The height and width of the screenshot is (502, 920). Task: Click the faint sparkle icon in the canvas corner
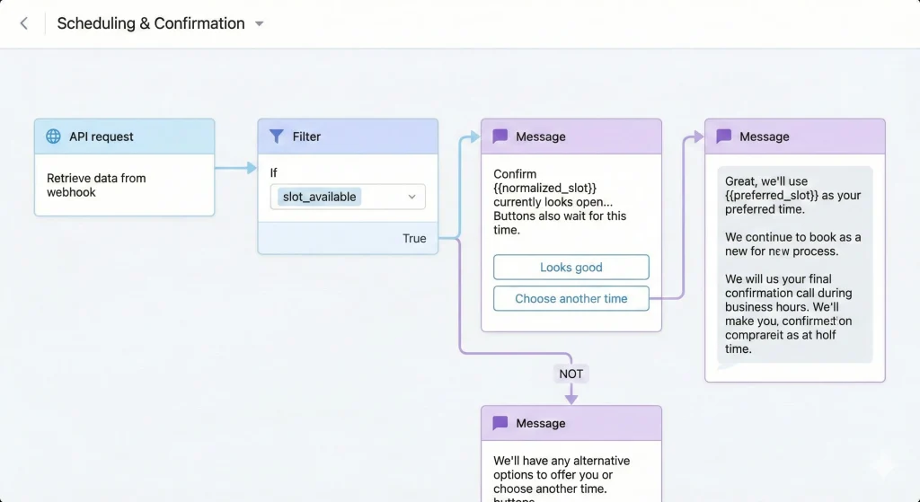click(883, 464)
